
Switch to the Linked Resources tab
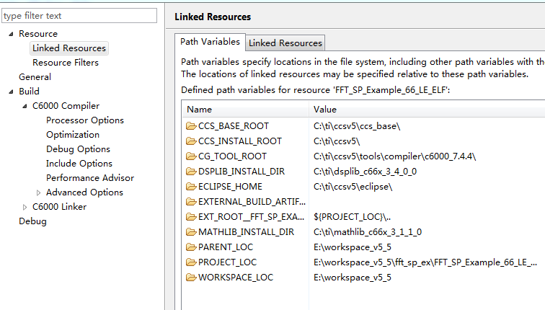pos(285,43)
